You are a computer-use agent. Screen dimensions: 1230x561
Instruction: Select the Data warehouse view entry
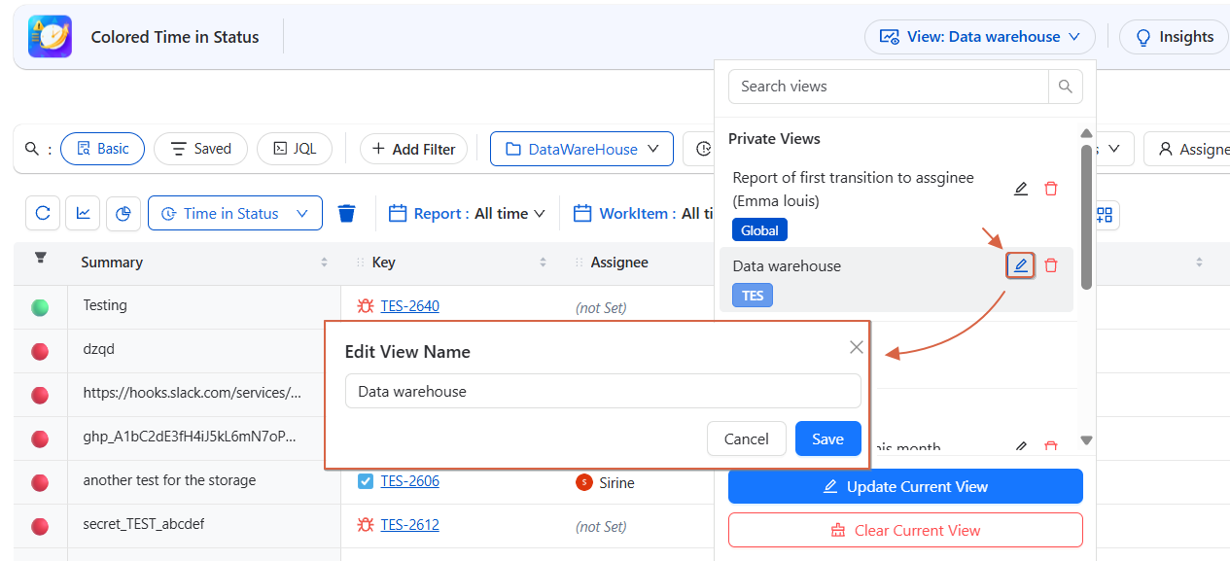click(x=896, y=279)
